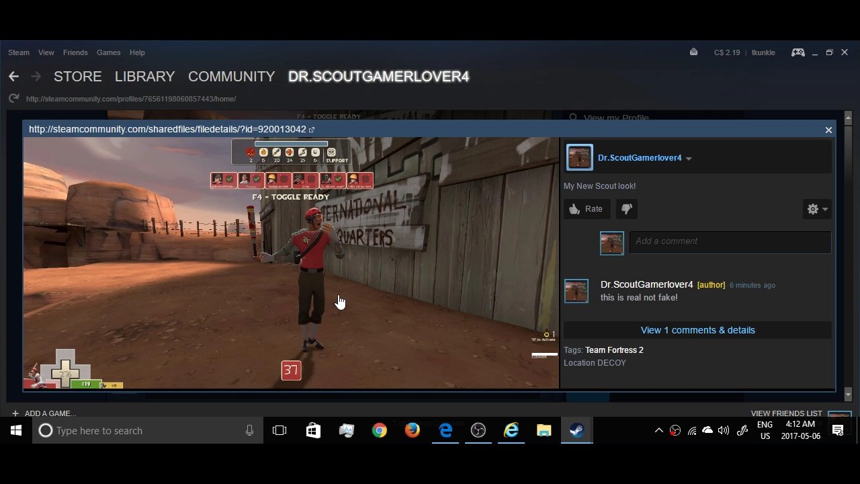The height and width of the screenshot is (484, 860).
Task: Close the screenshot overlay with X
Action: click(x=828, y=130)
